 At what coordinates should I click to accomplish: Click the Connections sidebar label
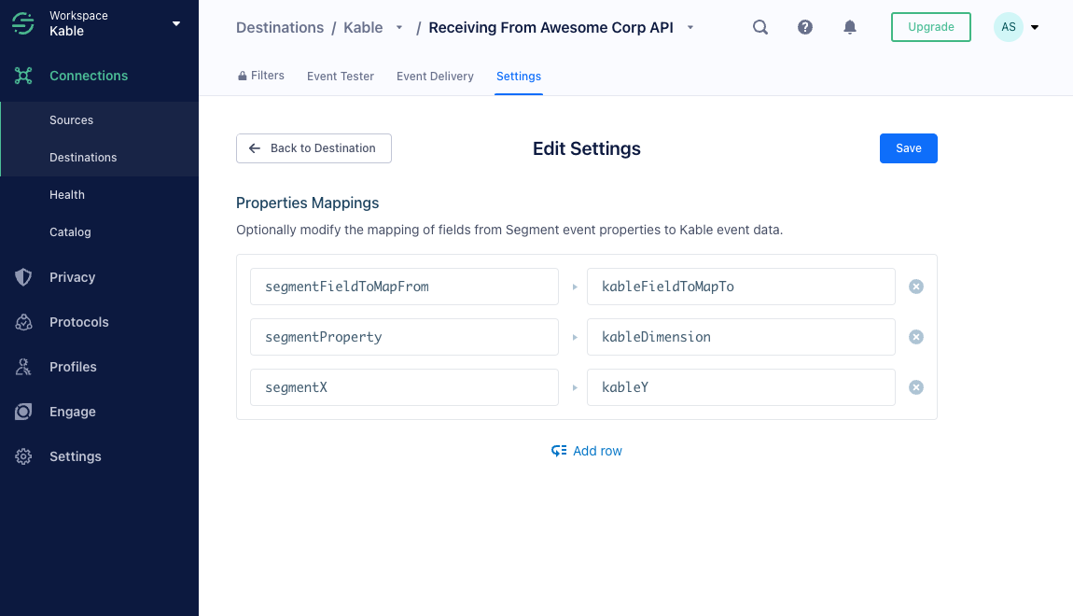tap(89, 76)
